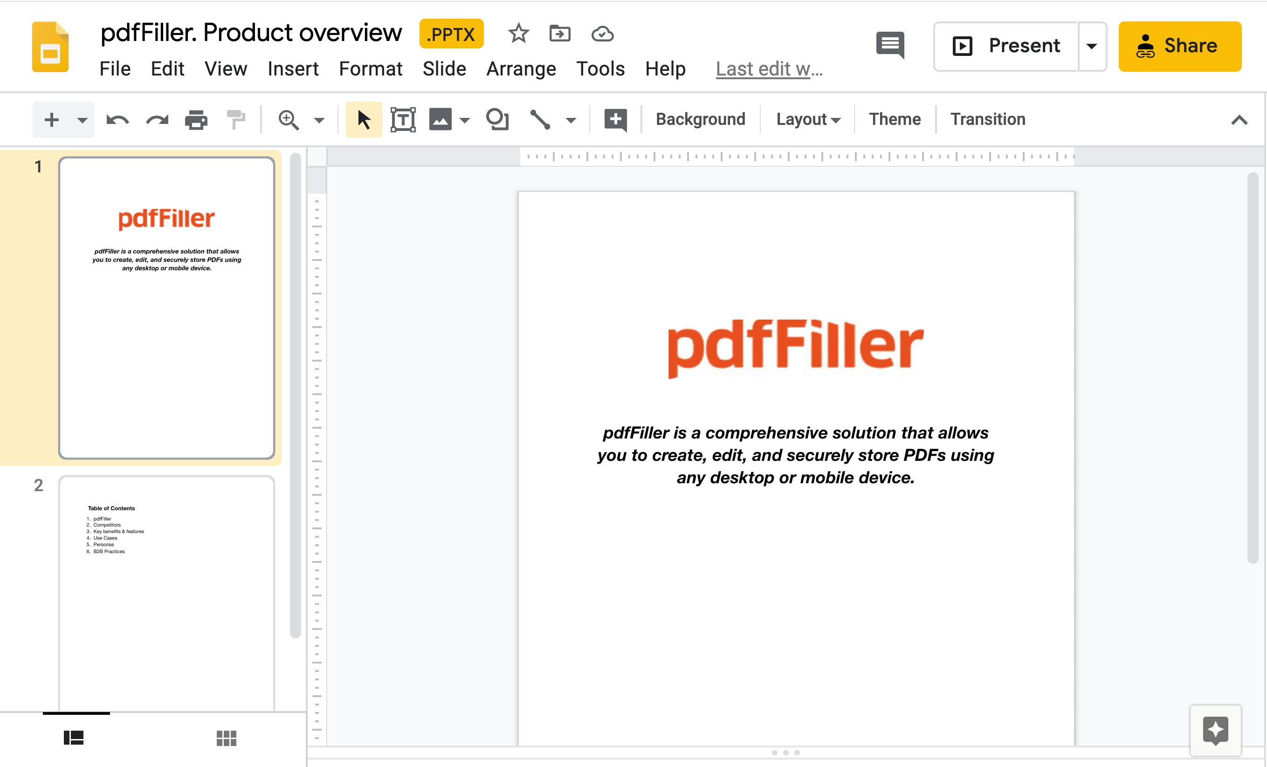Click the text box tool icon
The height and width of the screenshot is (767, 1267).
(401, 119)
